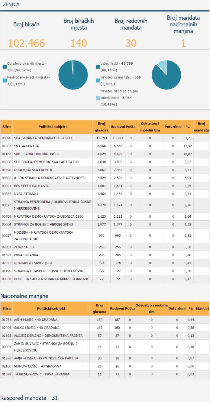Click the Politički subjekt header in the main table
Viewport: 210px width, 402px height.
pos(53,127)
